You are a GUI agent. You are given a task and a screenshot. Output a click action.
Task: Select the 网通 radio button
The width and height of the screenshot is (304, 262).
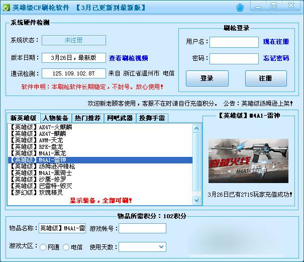[x=43, y=247]
